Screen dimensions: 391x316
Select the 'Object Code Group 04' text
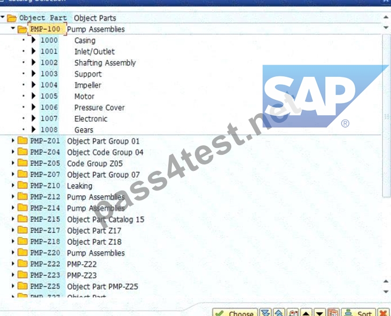(x=105, y=152)
